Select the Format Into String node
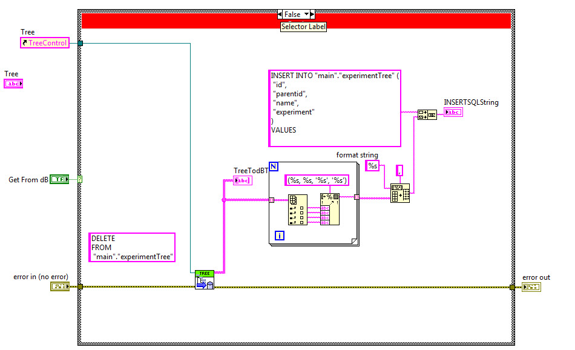575x350 pixels. pos(330,209)
